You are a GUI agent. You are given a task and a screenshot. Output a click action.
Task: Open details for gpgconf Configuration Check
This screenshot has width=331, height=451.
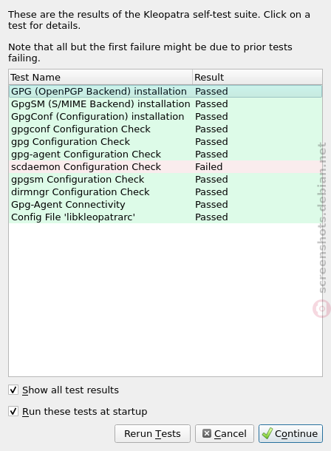click(x=165, y=129)
